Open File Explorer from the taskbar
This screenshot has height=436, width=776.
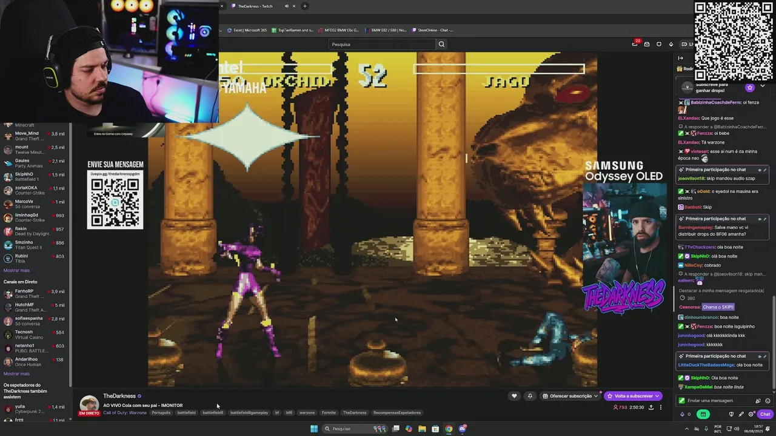click(422, 429)
